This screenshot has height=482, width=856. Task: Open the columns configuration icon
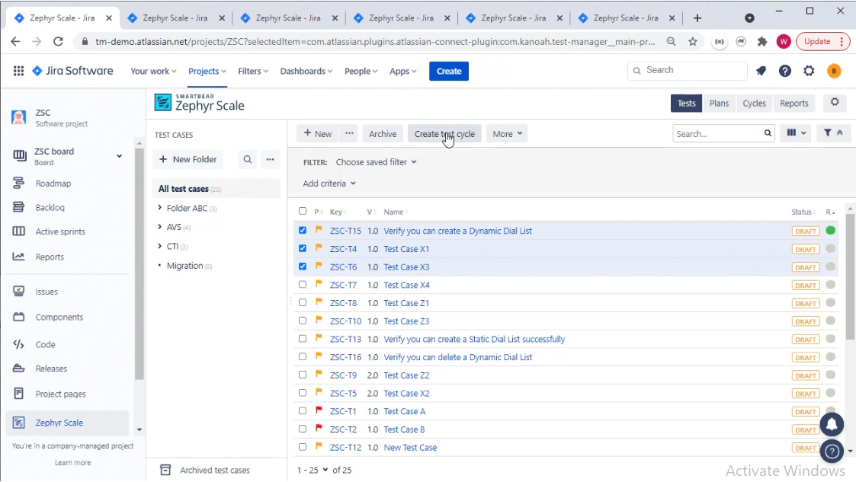[794, 132]
